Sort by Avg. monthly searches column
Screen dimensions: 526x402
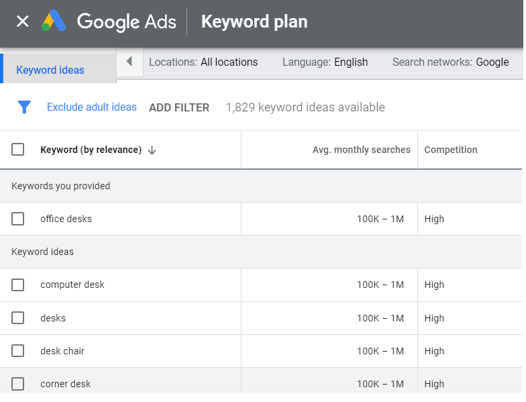pyautogui.click(x=361, y=150)
